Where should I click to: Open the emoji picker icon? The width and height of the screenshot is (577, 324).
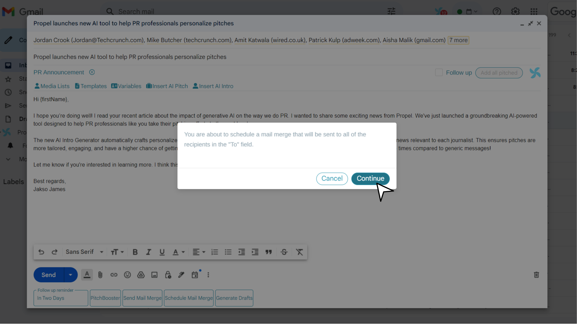127,275
